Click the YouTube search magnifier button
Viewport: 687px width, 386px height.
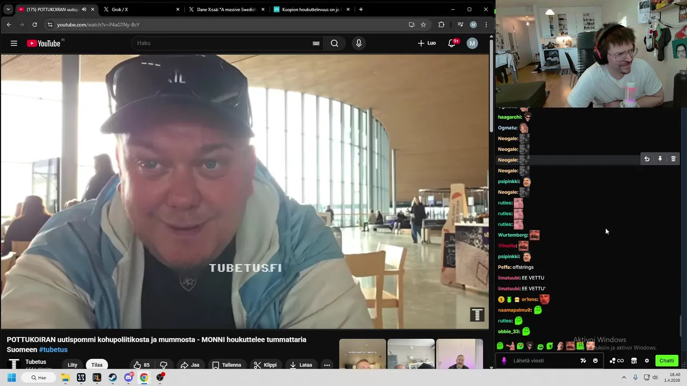click(x=334, y=43)
